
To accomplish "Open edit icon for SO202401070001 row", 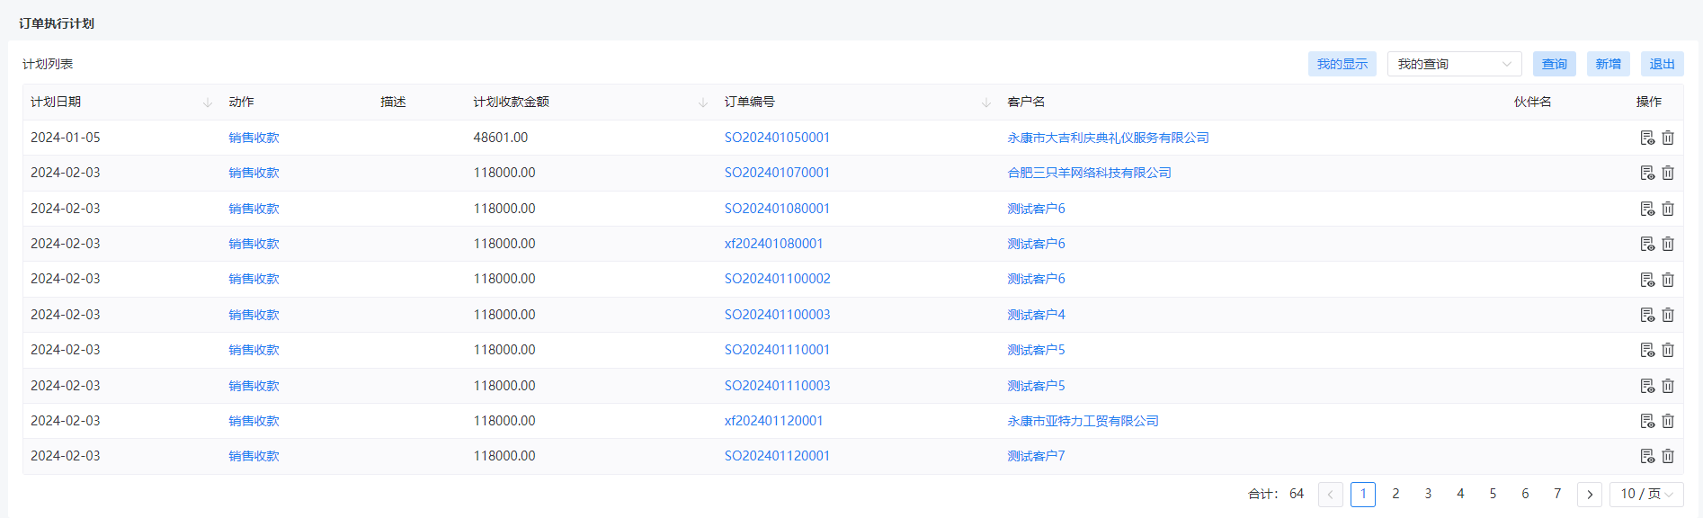I will click(x=1647, y=173).
